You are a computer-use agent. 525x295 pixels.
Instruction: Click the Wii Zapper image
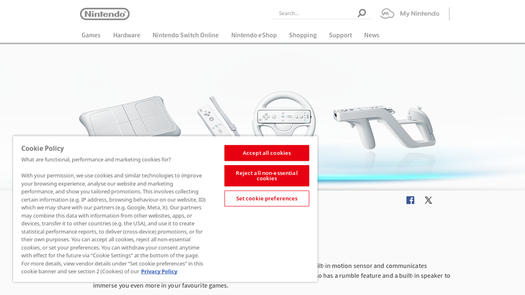385,127
